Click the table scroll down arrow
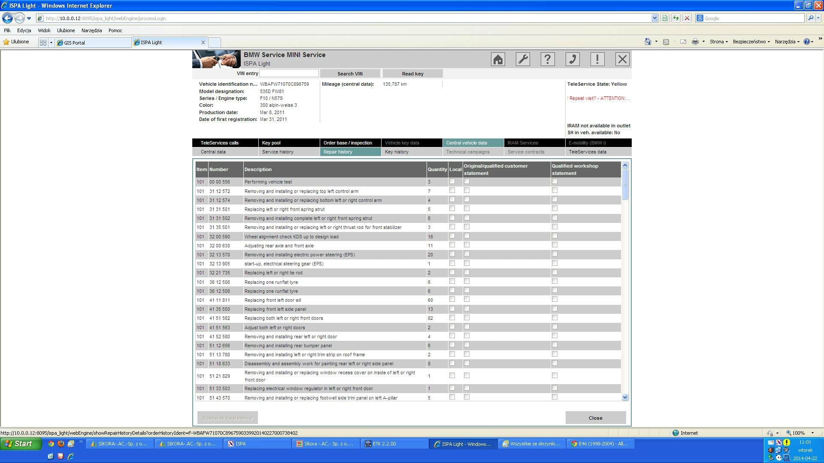The image size is (824, 463). click(x=625, y=397)
